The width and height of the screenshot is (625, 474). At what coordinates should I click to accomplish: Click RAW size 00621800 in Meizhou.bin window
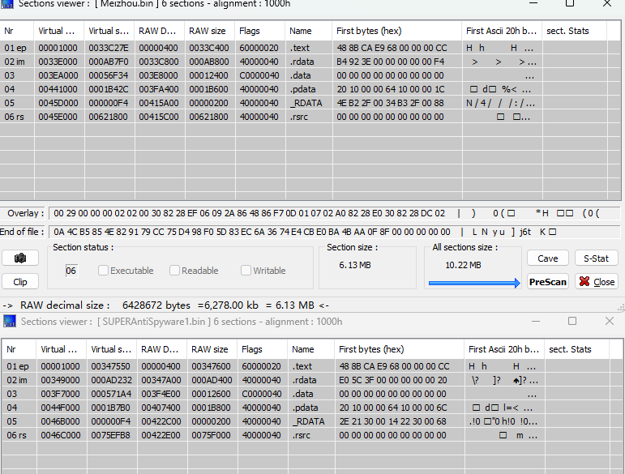click(208, 117)
